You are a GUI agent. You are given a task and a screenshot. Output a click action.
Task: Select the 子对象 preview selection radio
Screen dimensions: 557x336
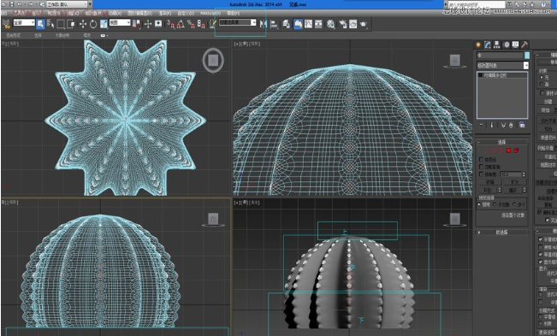point(495,204)
